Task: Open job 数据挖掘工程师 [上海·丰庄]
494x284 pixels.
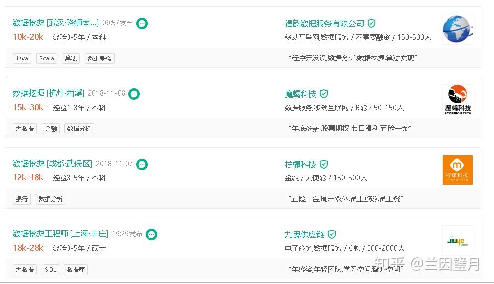Action: coord(60,234)
